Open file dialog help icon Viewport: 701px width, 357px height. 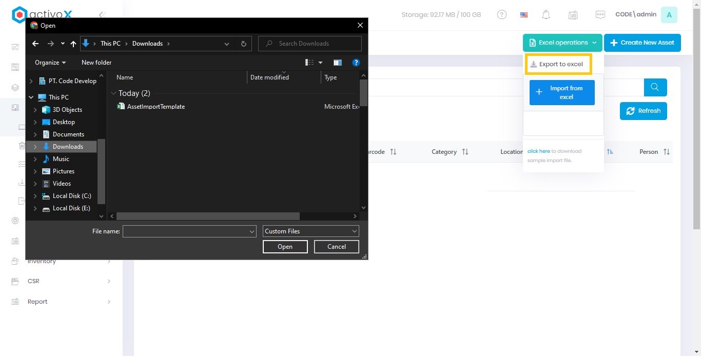[x=356, y=63]
